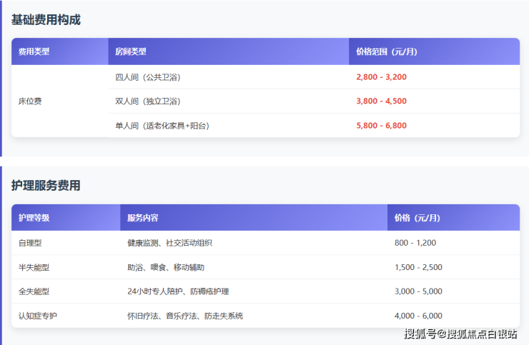Click the 基础费用构成 section heading
Image resolution: width=529 pixels, height=345 pixels.
[46, 20]
